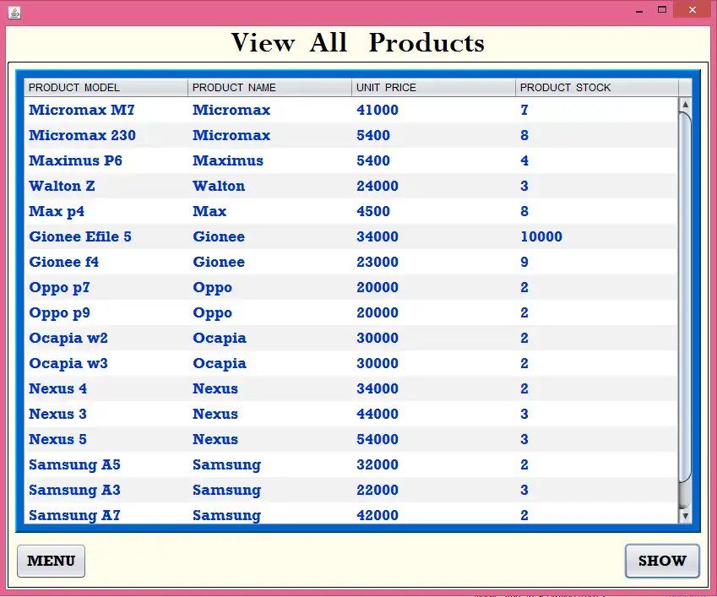Screen dimensions: 717x597
Task: Select the Nexus 5 model cell
Action: tap(106, 439)
